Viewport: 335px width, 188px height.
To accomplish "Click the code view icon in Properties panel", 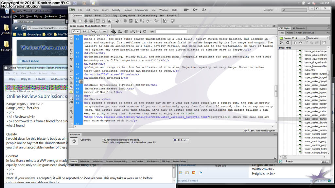I will tap(74, 141).
